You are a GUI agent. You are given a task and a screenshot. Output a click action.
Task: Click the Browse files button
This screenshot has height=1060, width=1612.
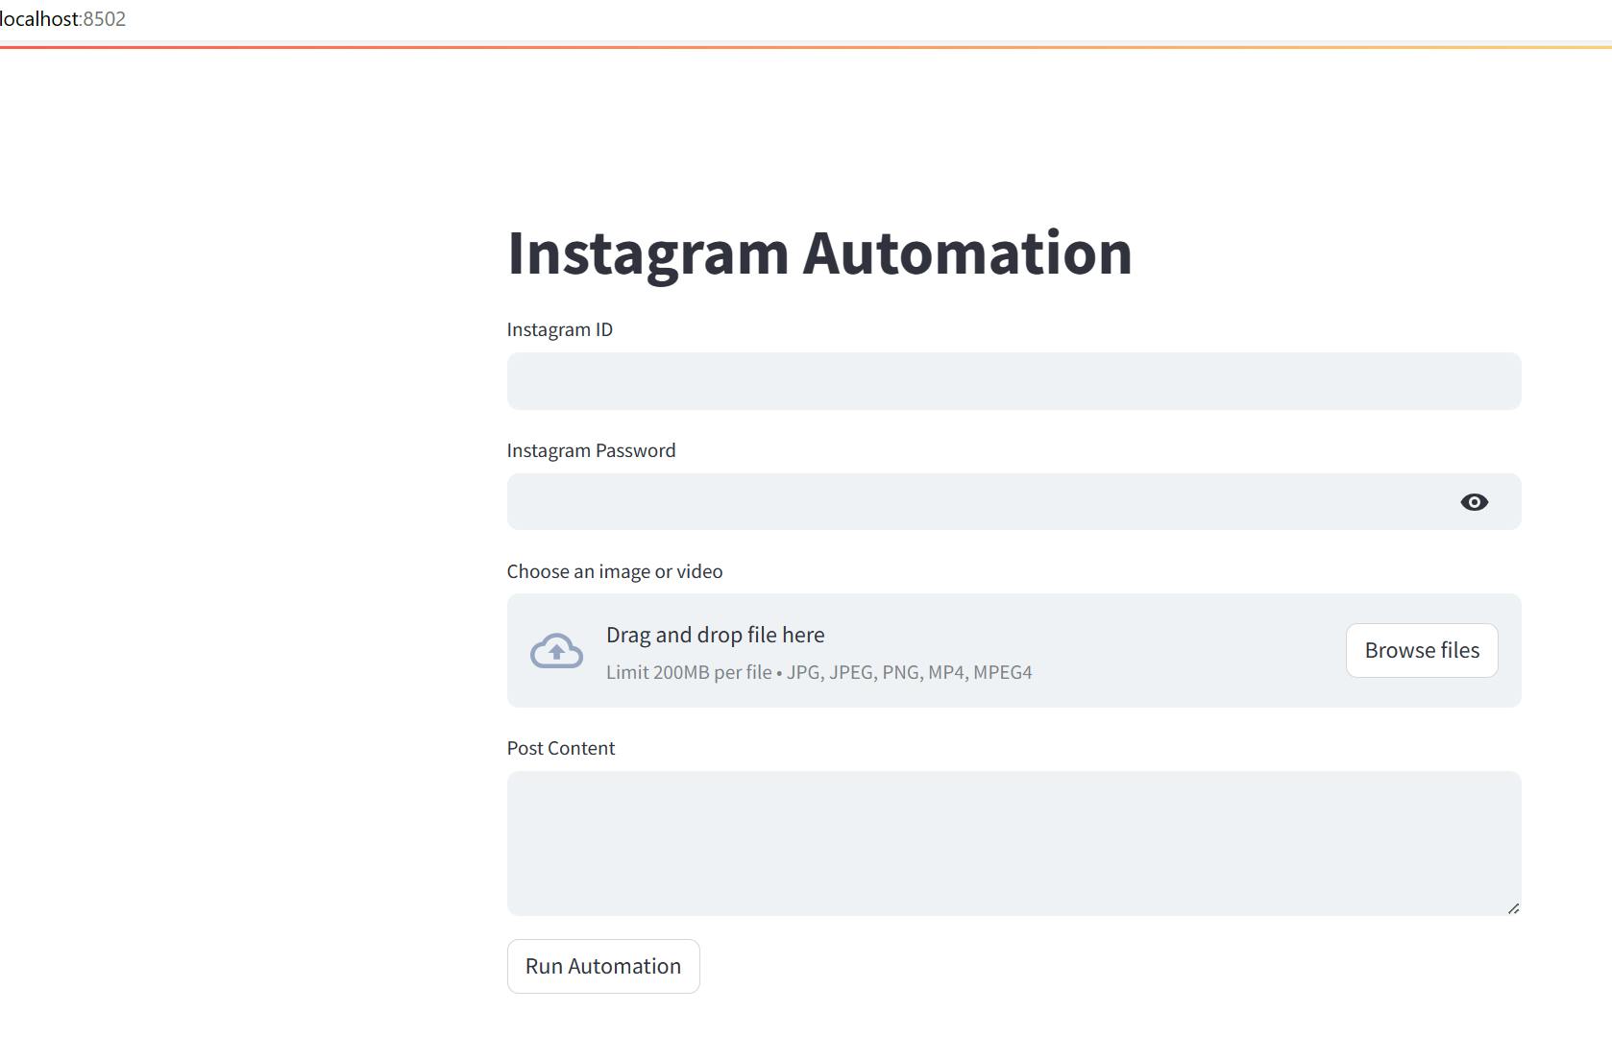click(x=1421, y=650)
